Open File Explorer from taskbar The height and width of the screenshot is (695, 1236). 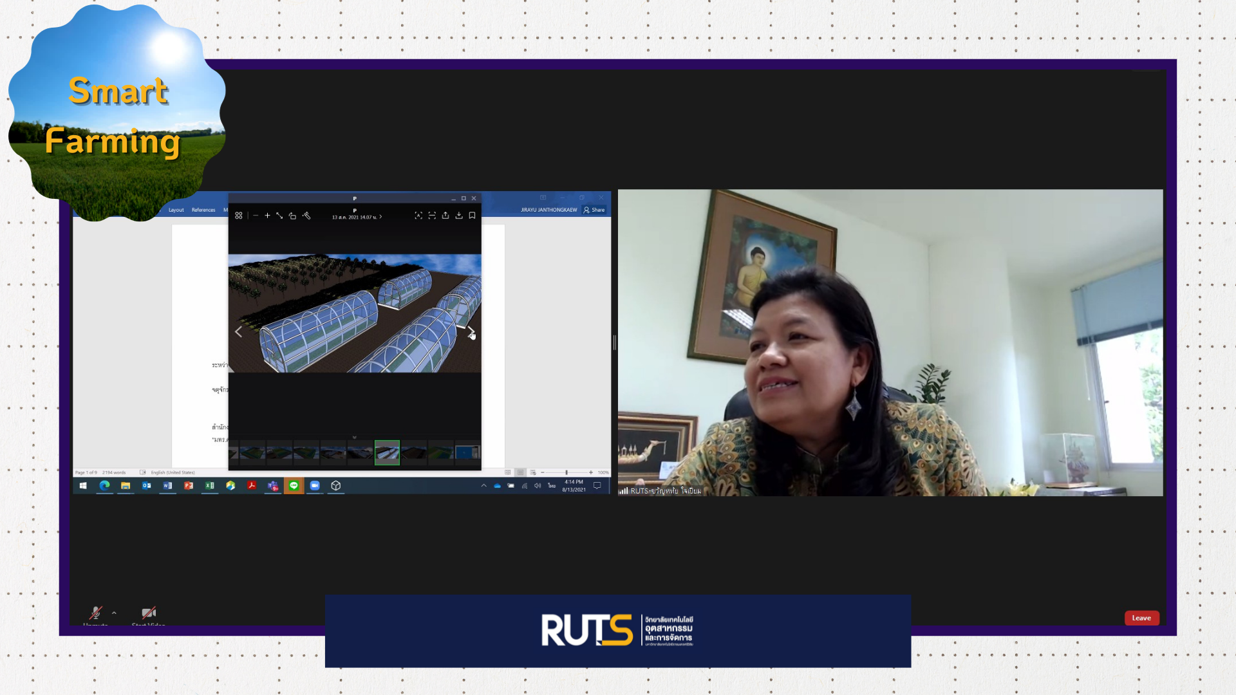(126, 486)
